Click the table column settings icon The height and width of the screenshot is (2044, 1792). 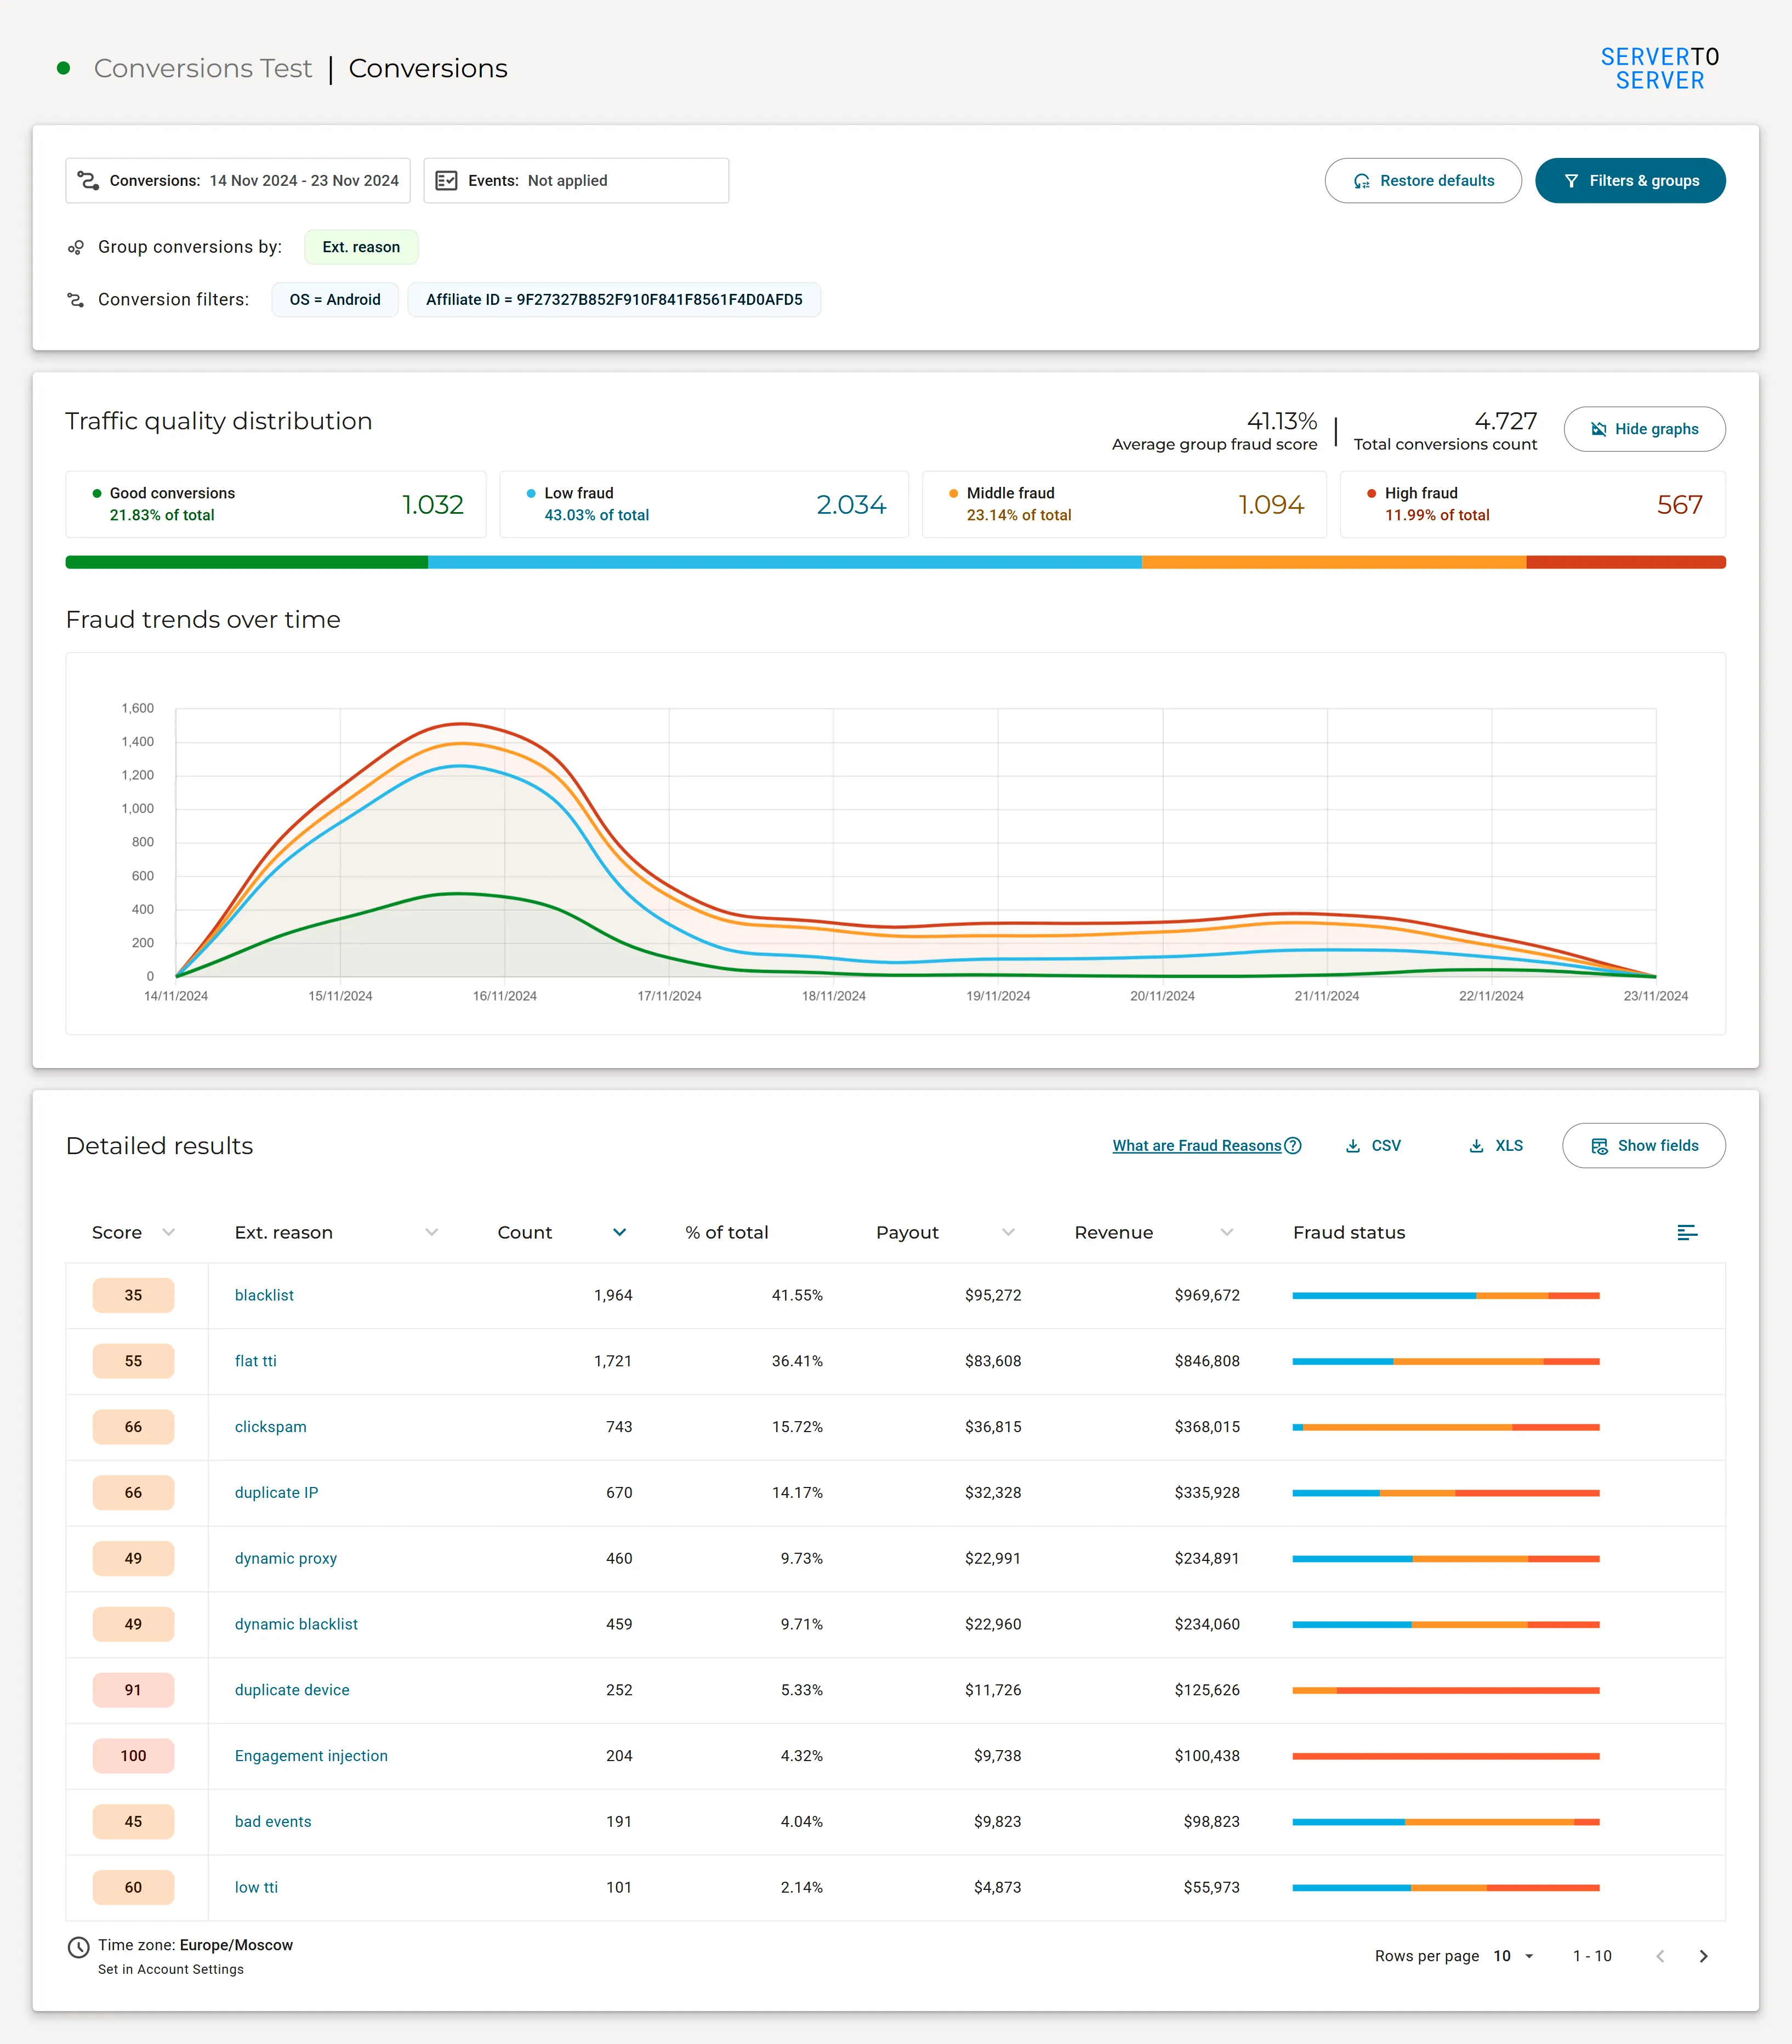coord(1687,1232)
